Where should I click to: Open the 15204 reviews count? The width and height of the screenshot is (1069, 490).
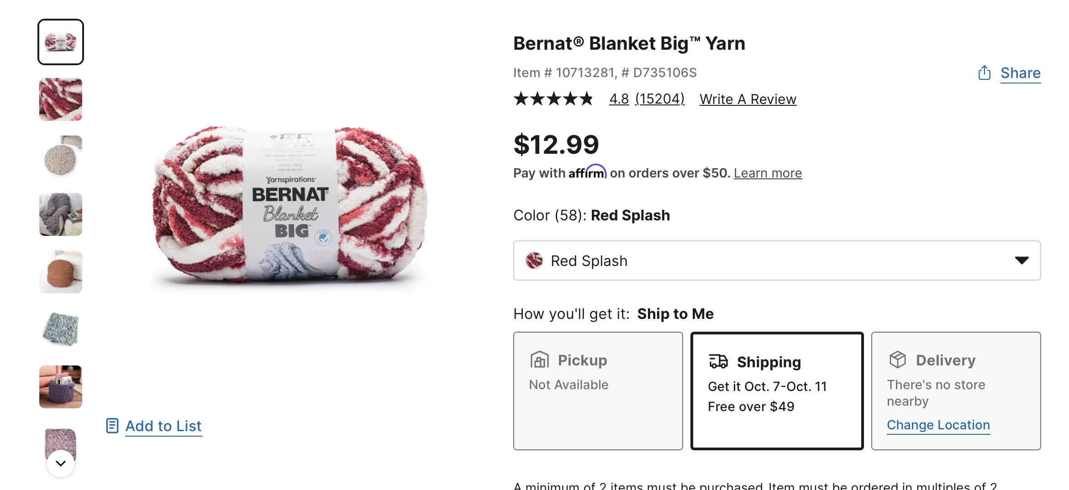click(x=659, y=99)
